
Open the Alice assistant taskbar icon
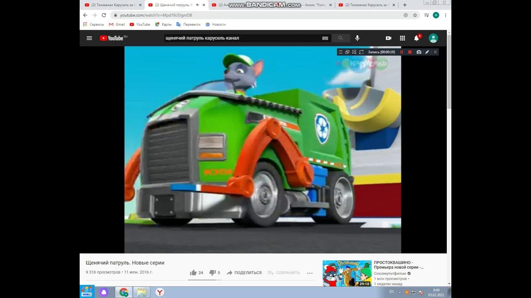pos(104,292)
